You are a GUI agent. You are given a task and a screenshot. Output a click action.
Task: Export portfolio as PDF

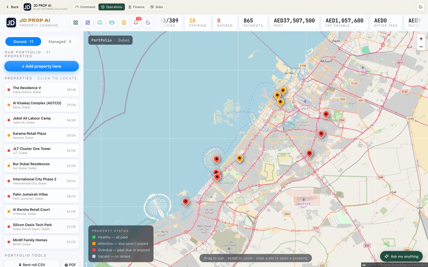[70, 264]
